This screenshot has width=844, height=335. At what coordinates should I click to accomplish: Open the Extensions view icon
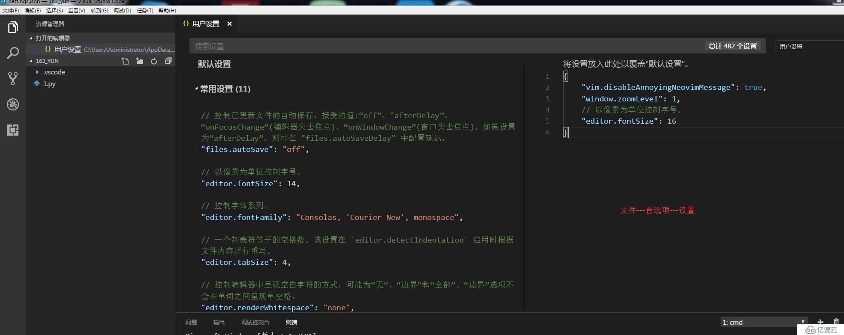(x=13, y=130)
